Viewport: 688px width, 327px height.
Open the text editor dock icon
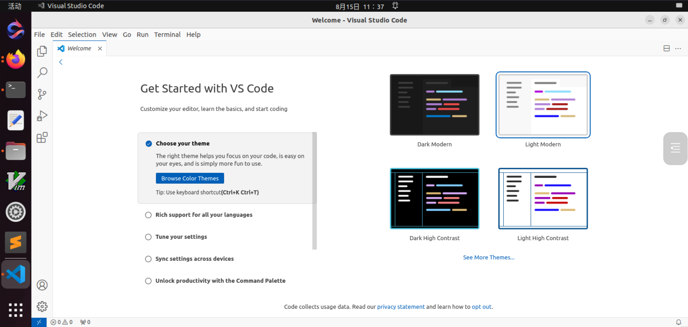coord(16,120)
